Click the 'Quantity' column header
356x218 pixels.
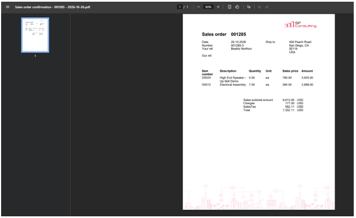pyautogui.click(x=255, y=71)
